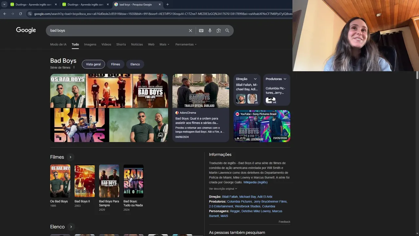Open the three-dot menu beside Série de filmes
This screenshot has height=236, width=419.
pyautogui.click(x=74, y=68)
